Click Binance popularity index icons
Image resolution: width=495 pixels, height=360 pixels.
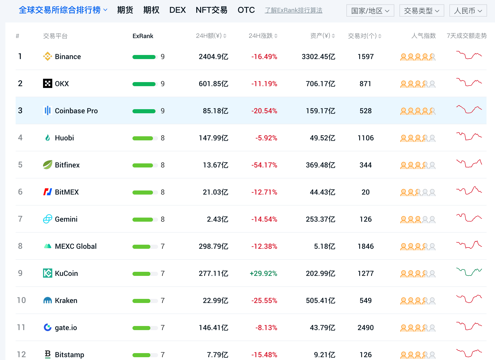(418, 57)
